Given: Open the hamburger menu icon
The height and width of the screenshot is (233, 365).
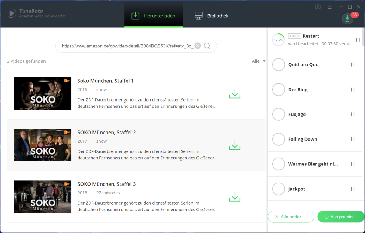Looking at the screenshot, I should click(329, 6).
